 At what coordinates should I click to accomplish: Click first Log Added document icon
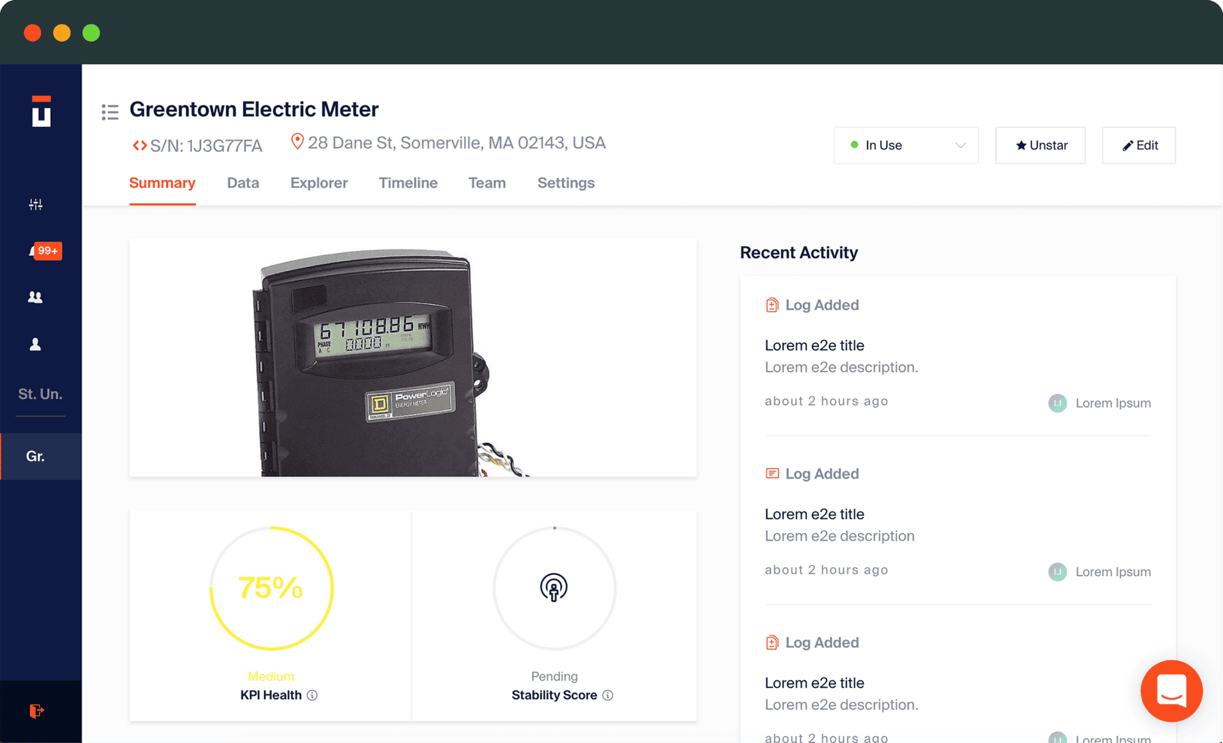(772, 305)
